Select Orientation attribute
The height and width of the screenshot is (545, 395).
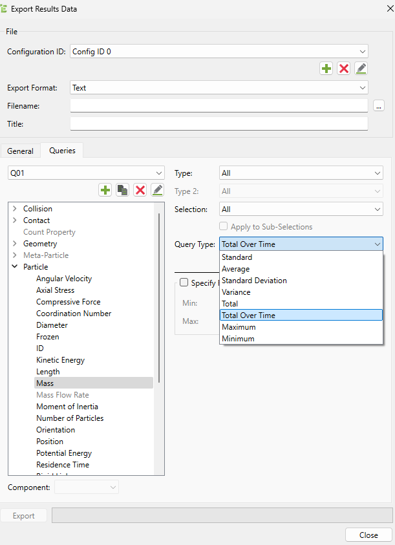56,430
